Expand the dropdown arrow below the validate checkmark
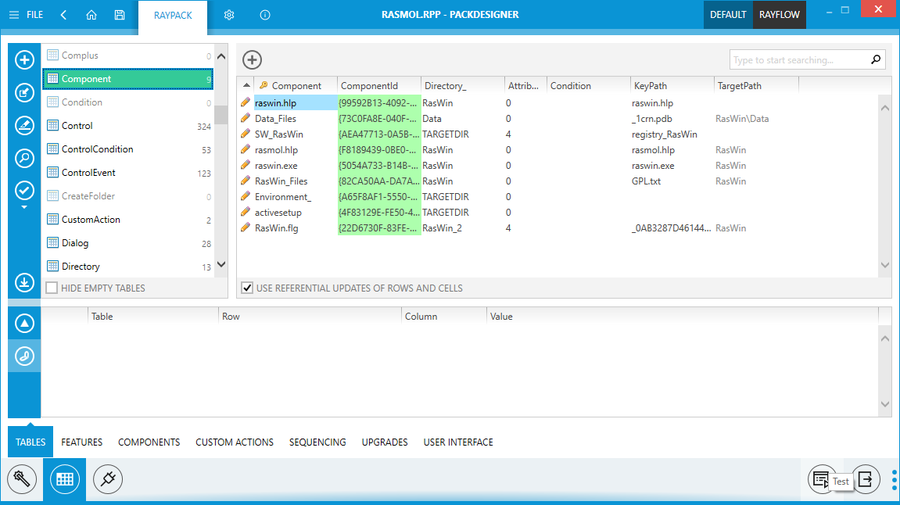 24,208
